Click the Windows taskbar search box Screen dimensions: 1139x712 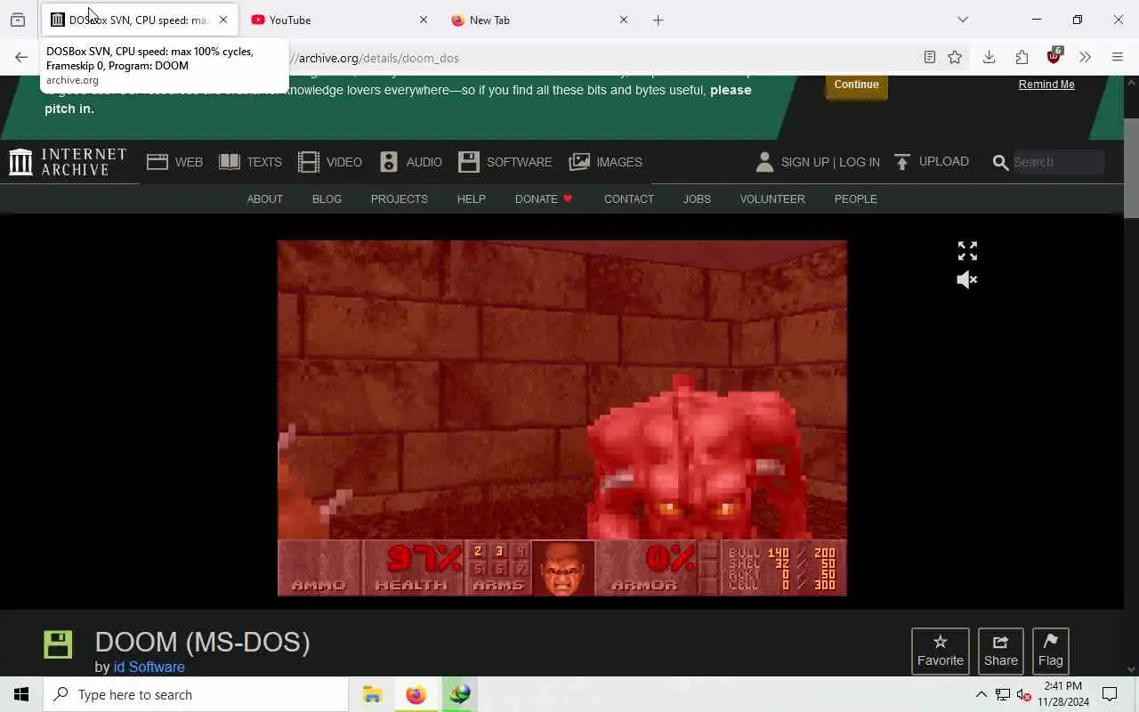196,694
